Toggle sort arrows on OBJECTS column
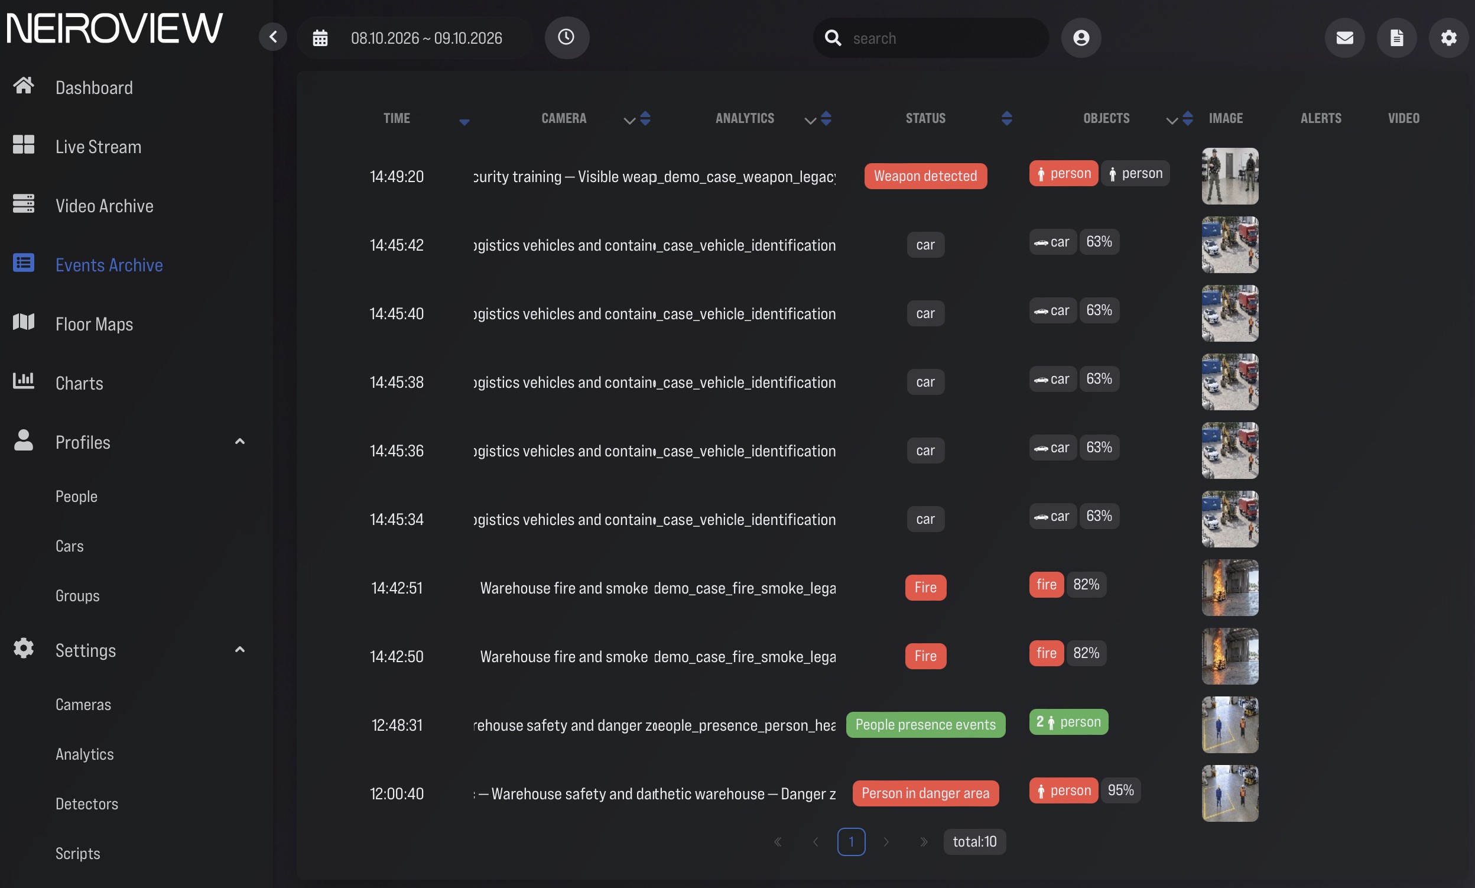 click(x=1188, y=118)
